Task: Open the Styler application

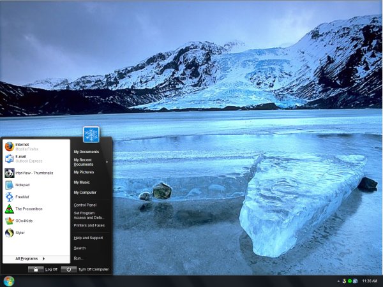Action: point(36,233)
